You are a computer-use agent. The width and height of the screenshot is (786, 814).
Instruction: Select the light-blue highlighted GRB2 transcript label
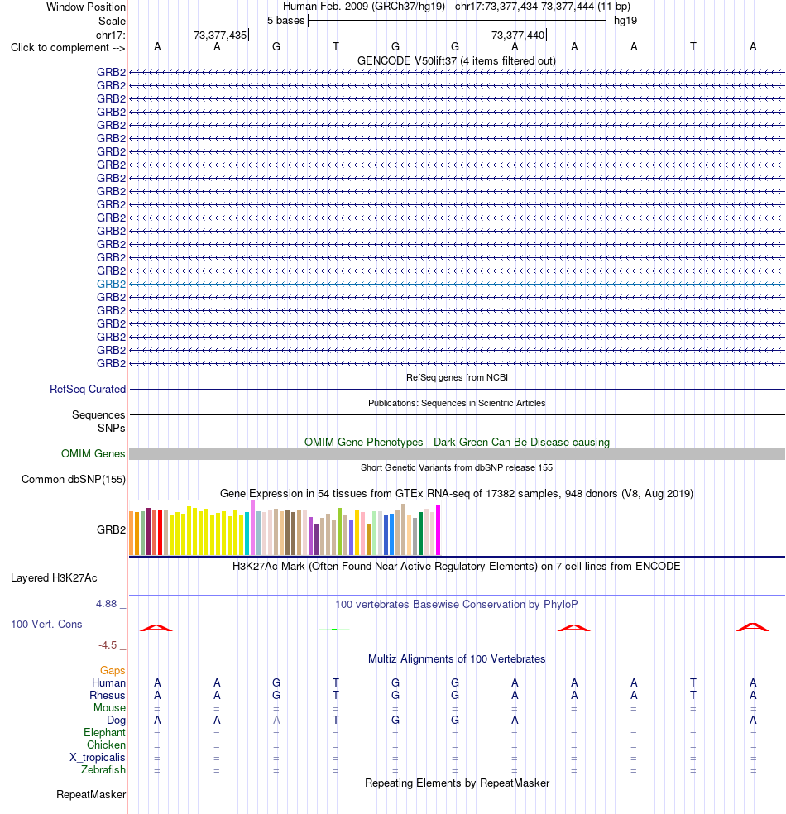[x=111, y=284]
